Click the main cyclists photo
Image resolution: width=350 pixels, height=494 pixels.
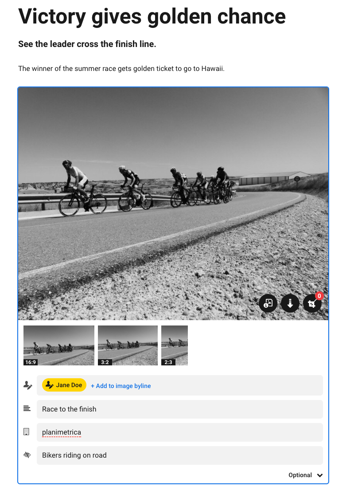click(173, 204)
